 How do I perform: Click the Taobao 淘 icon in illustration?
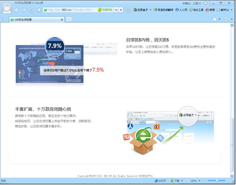[126, 137]
